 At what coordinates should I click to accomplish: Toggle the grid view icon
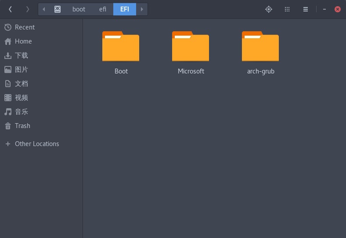coord(287,9)
